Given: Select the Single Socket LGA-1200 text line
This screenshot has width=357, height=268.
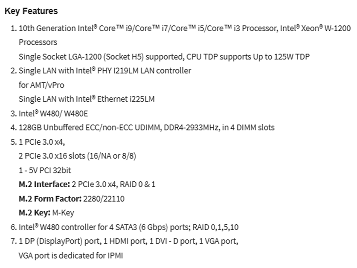Looking at the screenshot, I should (x=164, y=57).
